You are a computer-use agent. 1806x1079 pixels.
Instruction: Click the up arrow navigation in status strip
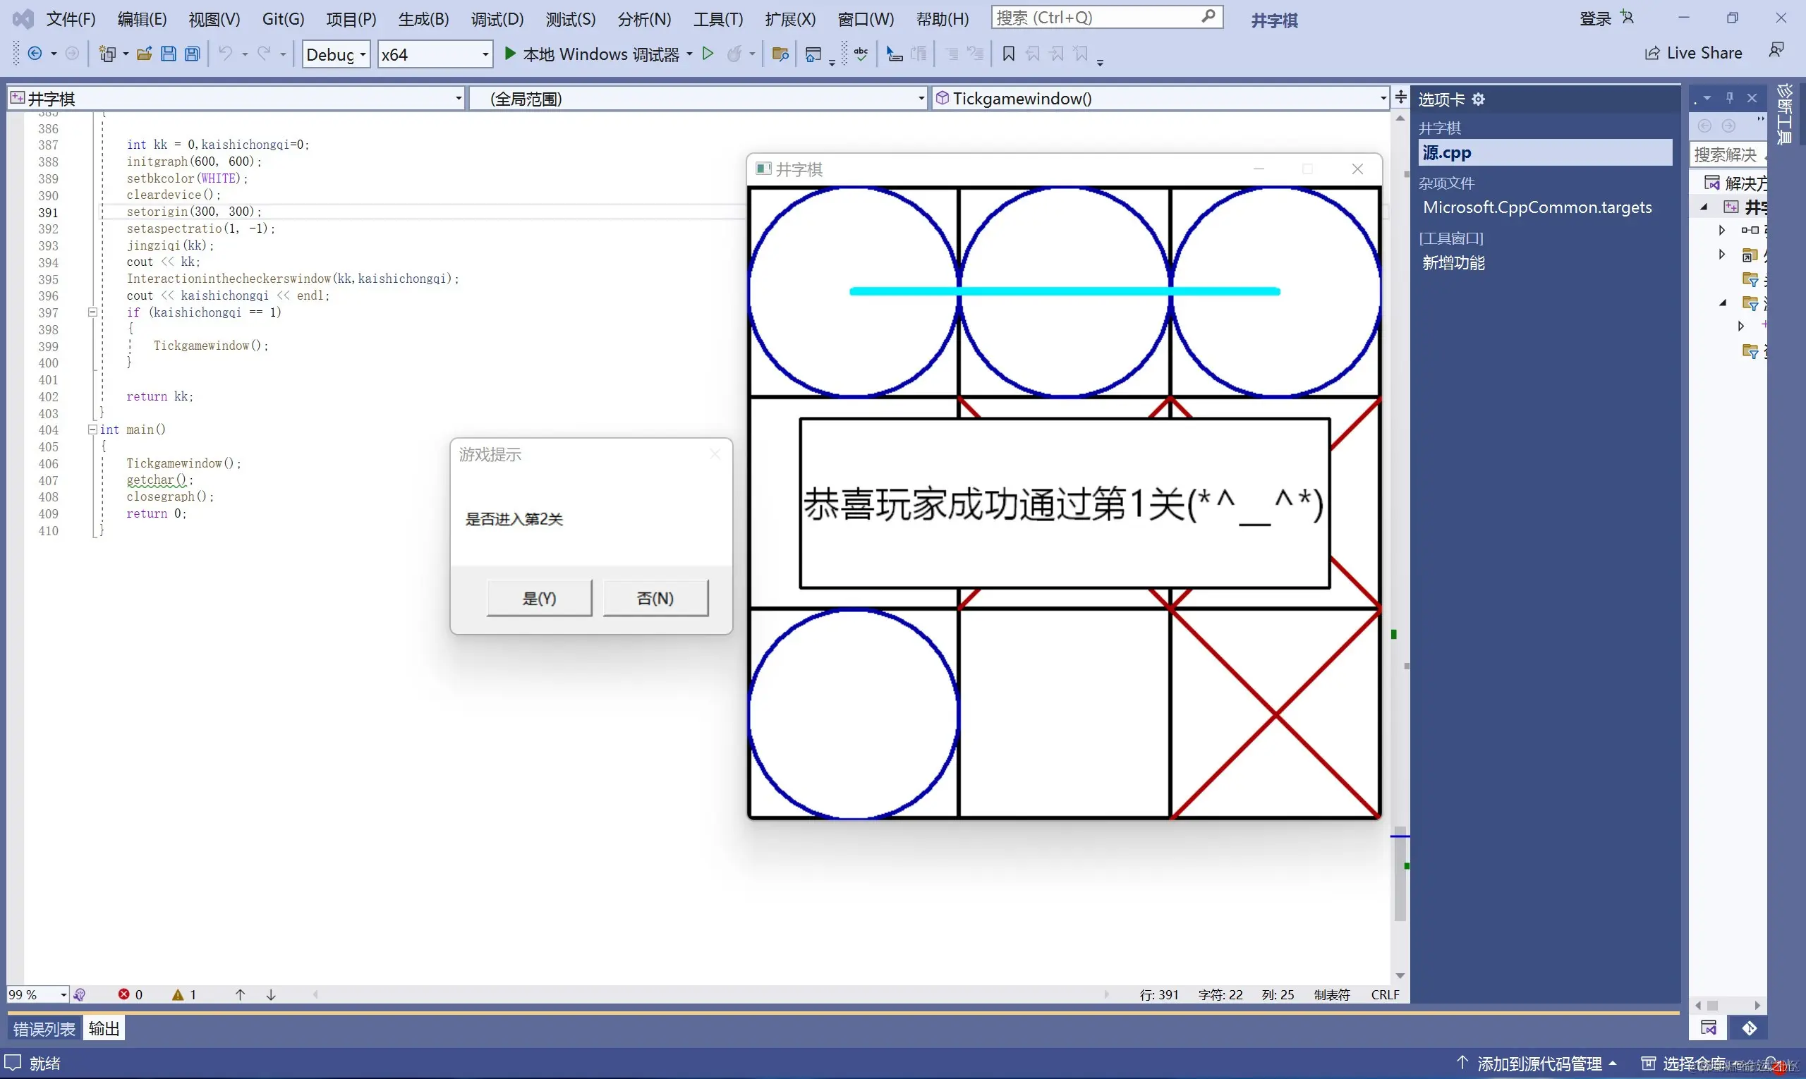[x=240, y=994]
